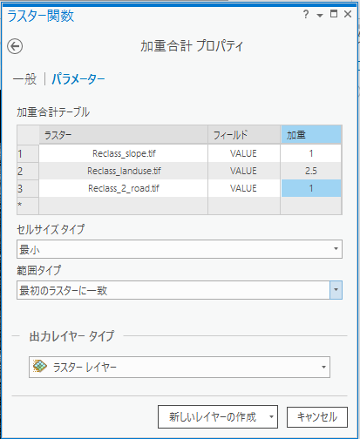Select row header 2 in the table
This screenshot has width=360, height=439.
pyautogui.click(x=28, y=171)
